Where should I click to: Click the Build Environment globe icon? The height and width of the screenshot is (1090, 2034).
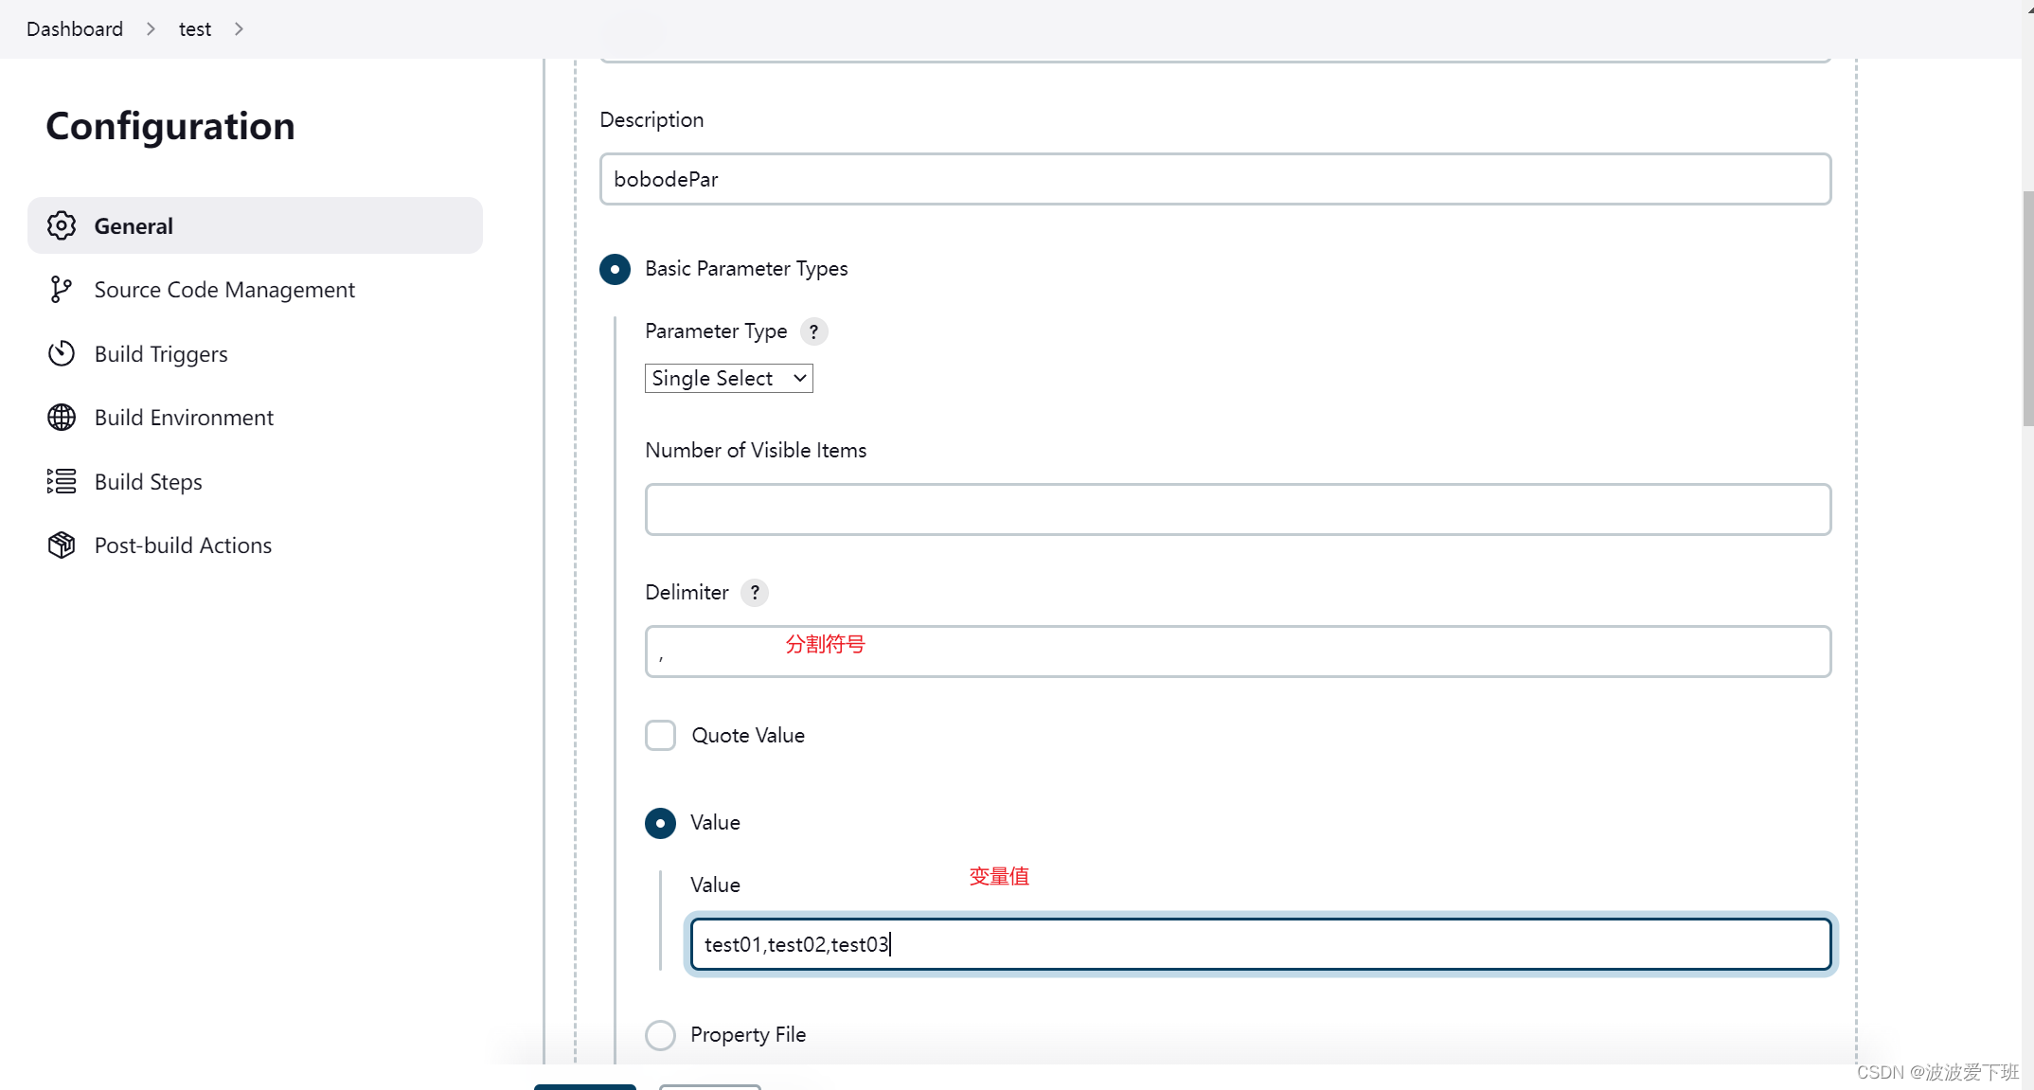[x=61, y=417]
